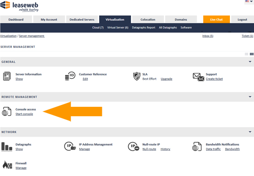Click the Console access globe icon

tap(7, 112)
